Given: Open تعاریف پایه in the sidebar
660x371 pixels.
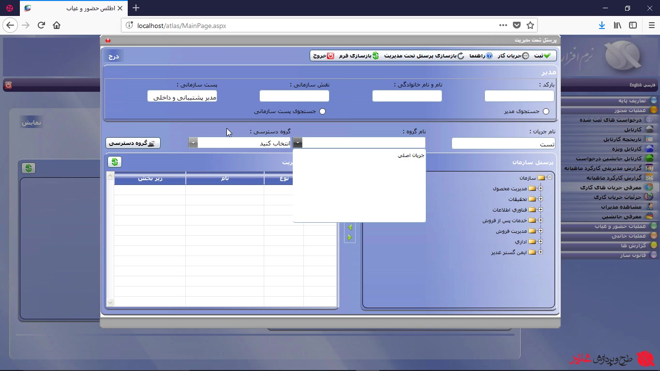Looking at the screenshot, I should coord(632,100).
